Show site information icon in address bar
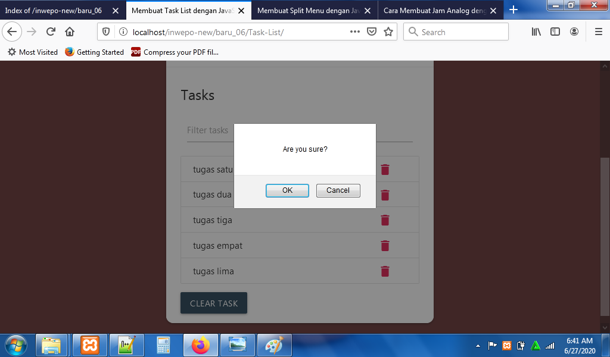Screen dimensions: 610x357 tap(123, 32)
